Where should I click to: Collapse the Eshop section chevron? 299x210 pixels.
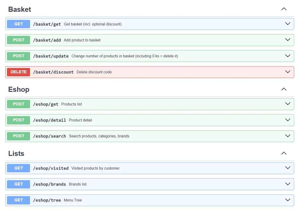(x=284, y=89)
